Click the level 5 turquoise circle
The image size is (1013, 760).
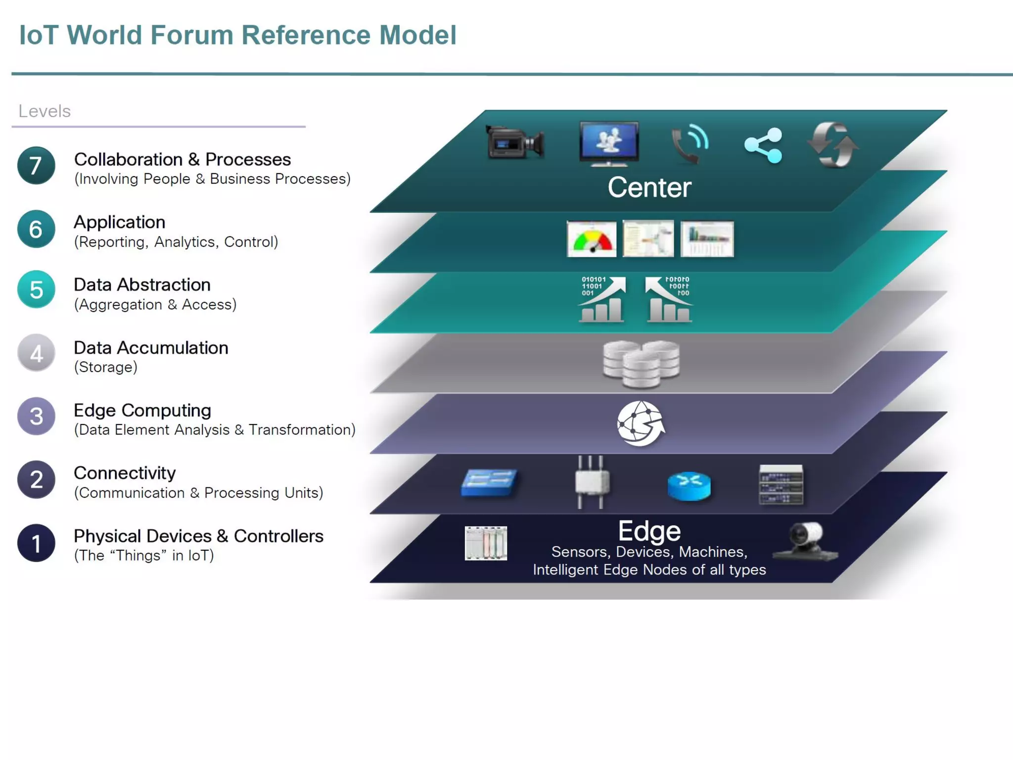click(36, 290)
